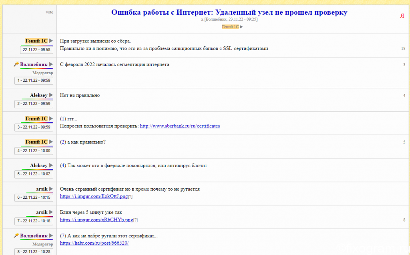Click the (7) reply reference in post 8
Viewport: 410px width, 255px height.
(63, 236)
